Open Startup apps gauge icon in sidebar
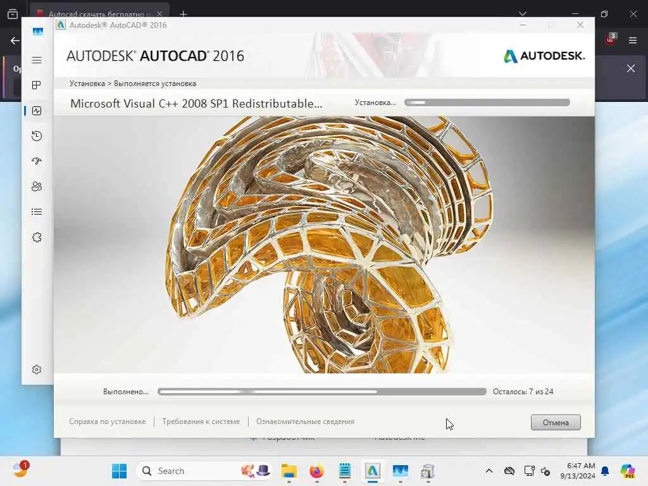The height and width of the screenshot is (486, 648). (37, 161)
